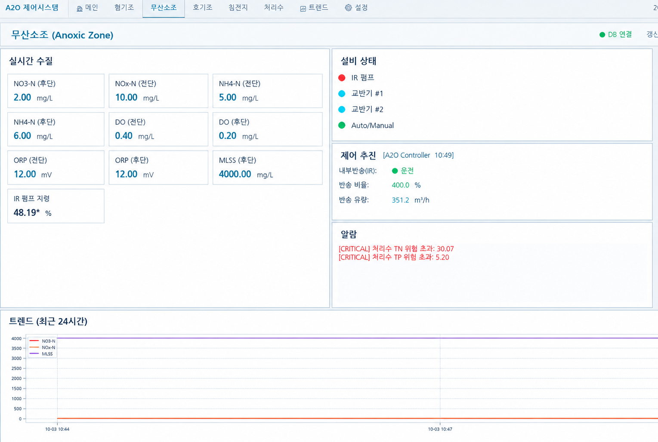Select the MLSS (후단) 4000.00 card
The image size is (658, 442).
click(267, 167)
